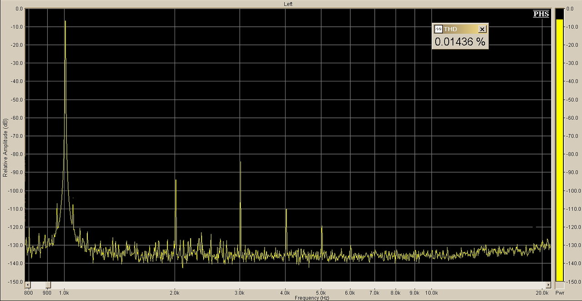Click the waveform icon in THD window
This screenshot has height=301, width=582.
438,29
